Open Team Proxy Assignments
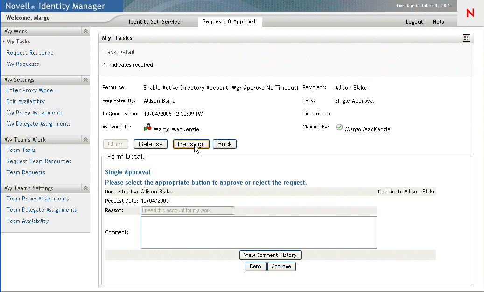Screen dimensions: 484x292 pos(37,199)
